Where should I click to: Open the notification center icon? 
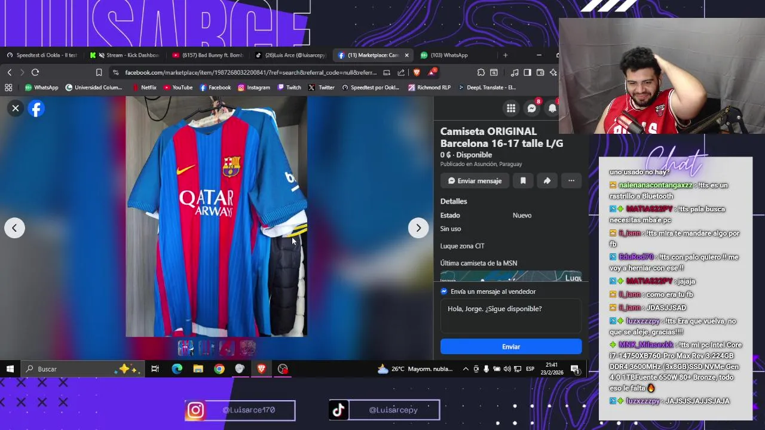(x=574, y=369)
